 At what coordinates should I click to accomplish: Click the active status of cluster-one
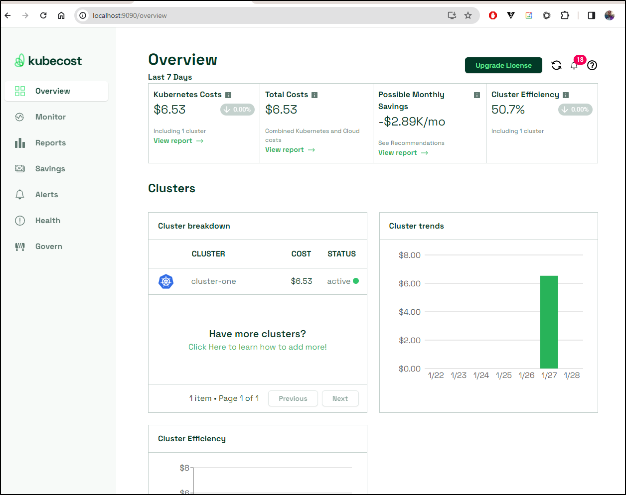pyautogui.click(x=343, y=281)
